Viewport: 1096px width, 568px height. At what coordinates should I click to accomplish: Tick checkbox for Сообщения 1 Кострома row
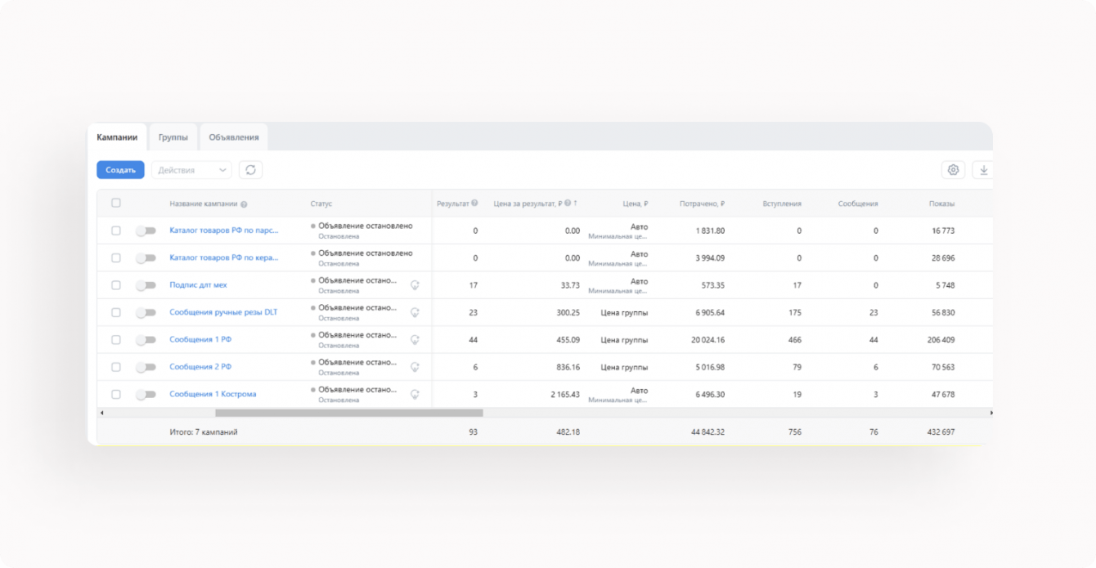coord(115,394)
